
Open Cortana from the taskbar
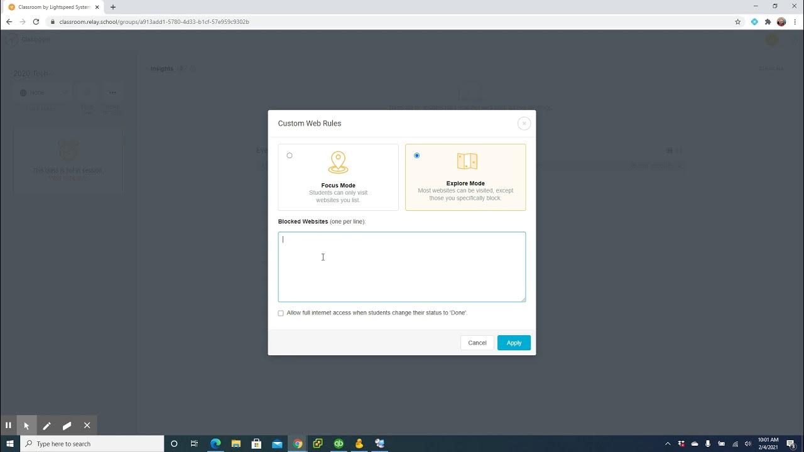click(174, 443)
